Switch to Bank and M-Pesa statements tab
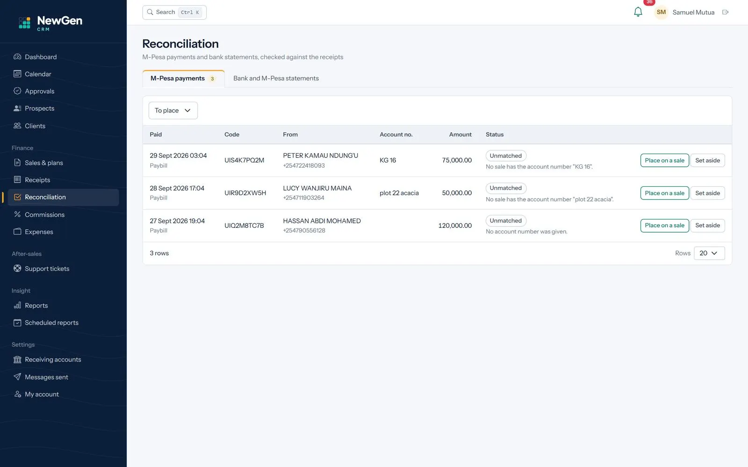 (276, 78)
